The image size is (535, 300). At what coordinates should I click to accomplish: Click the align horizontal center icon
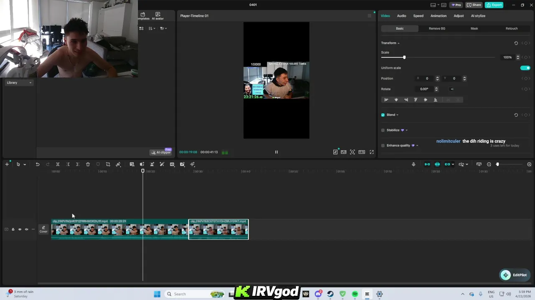396,100
